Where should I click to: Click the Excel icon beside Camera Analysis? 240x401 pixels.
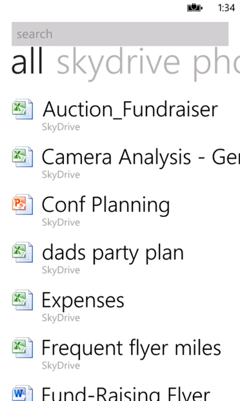point(23,157)
